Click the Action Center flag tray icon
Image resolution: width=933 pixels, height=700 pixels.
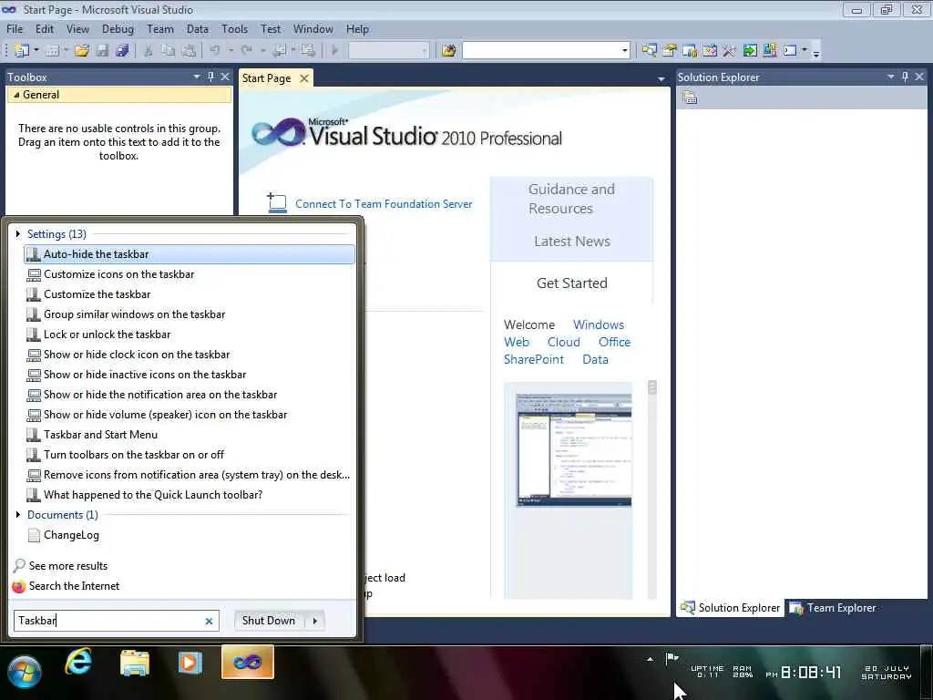672,658
